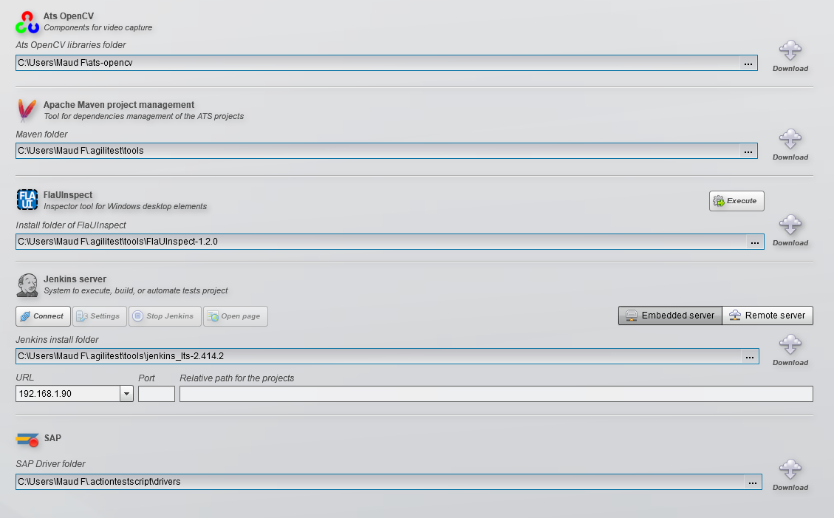
Task: Switch to Remote server mode
Action: pyautogui.click(x=768, y=316)
